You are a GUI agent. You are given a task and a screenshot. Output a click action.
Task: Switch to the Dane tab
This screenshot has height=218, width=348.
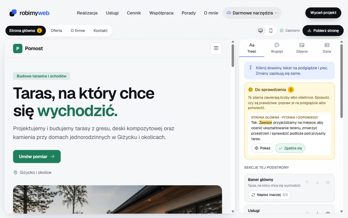point(327,48)
